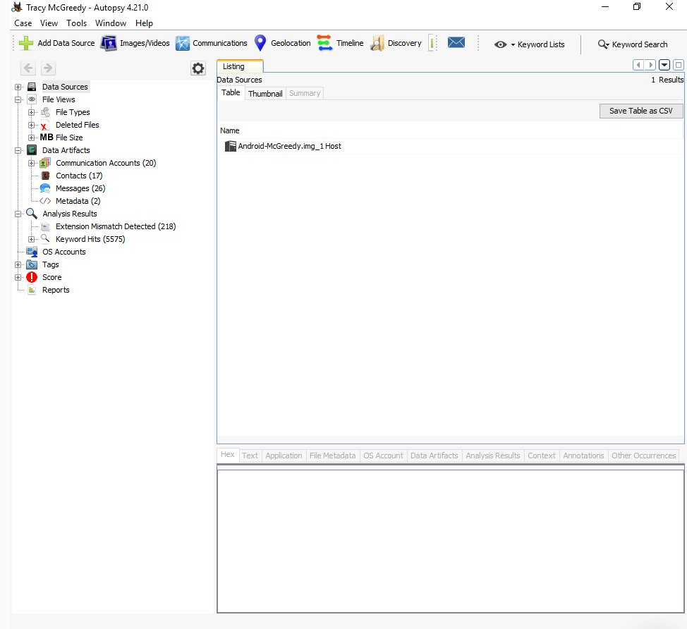
Task: Click the green report bar icon
Action: coord(432,43)
